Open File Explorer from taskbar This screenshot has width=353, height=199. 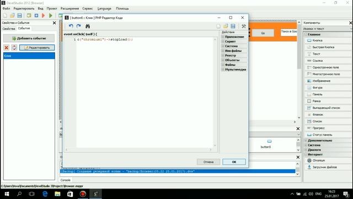tap(57, 194)
